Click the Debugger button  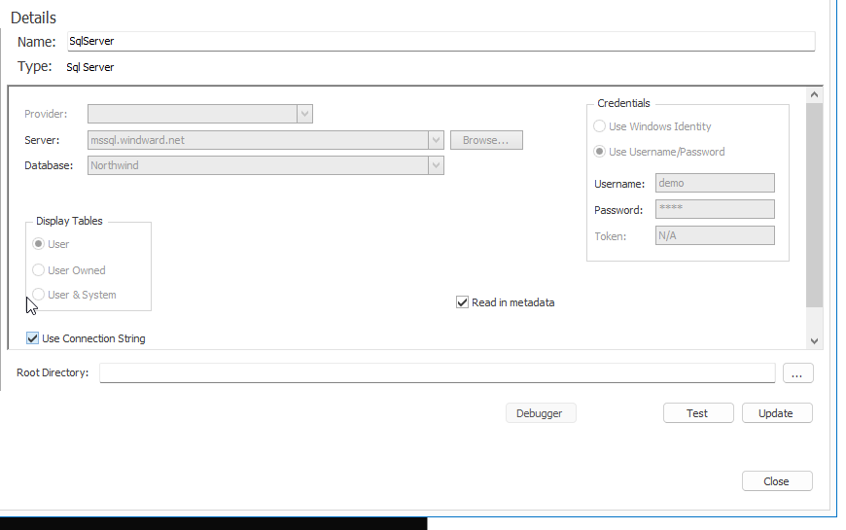pos(541,413)
